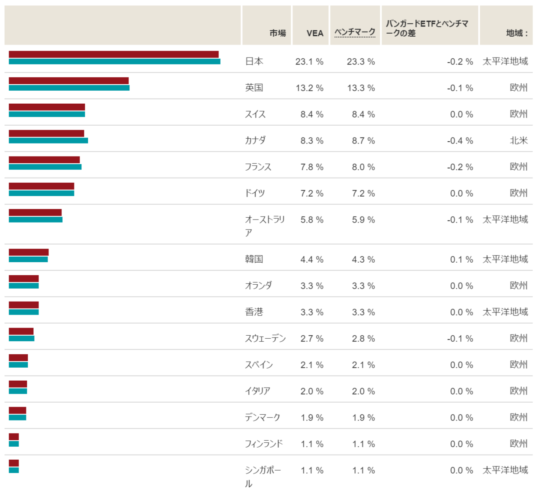Select the 日本 market name

[254, 61]
